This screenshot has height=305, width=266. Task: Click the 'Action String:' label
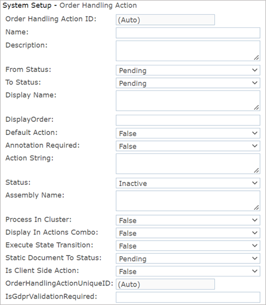click(x=29, y=158)
